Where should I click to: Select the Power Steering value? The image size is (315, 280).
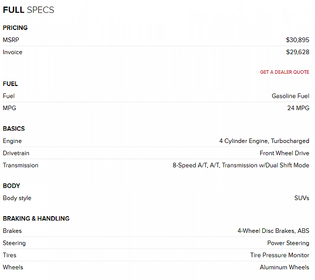coord(288,243)
